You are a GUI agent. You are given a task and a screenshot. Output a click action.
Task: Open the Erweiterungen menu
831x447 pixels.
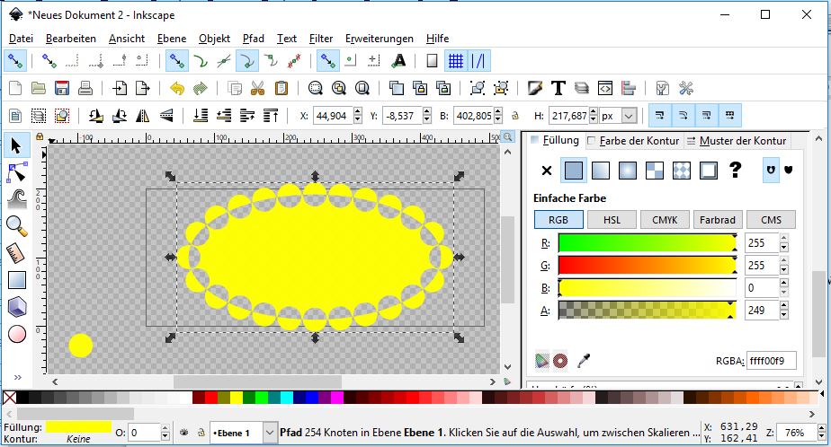click(x=380, y=39)
